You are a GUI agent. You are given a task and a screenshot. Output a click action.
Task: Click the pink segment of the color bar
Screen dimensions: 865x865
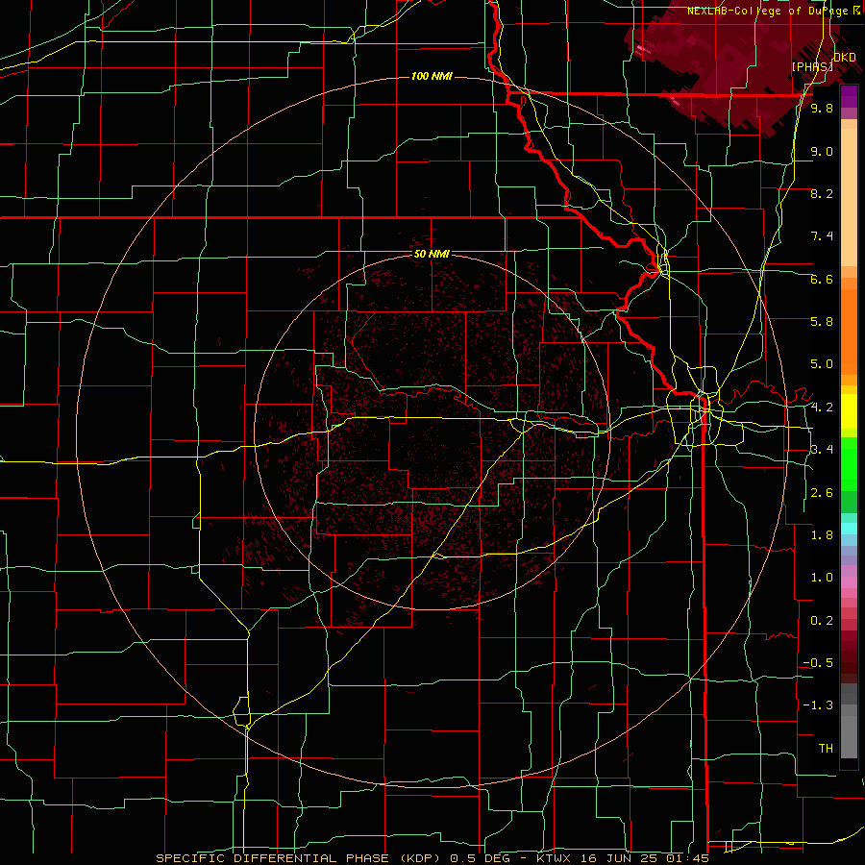point(849,582)
